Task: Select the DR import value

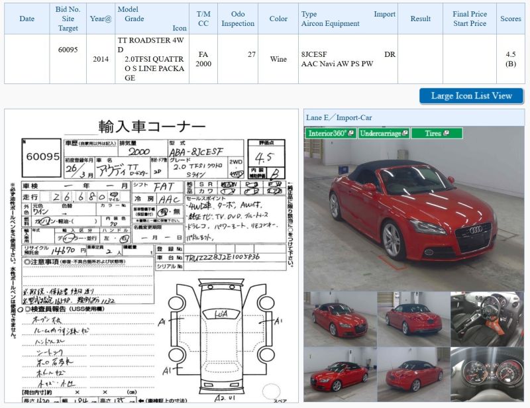Action: 390,54
